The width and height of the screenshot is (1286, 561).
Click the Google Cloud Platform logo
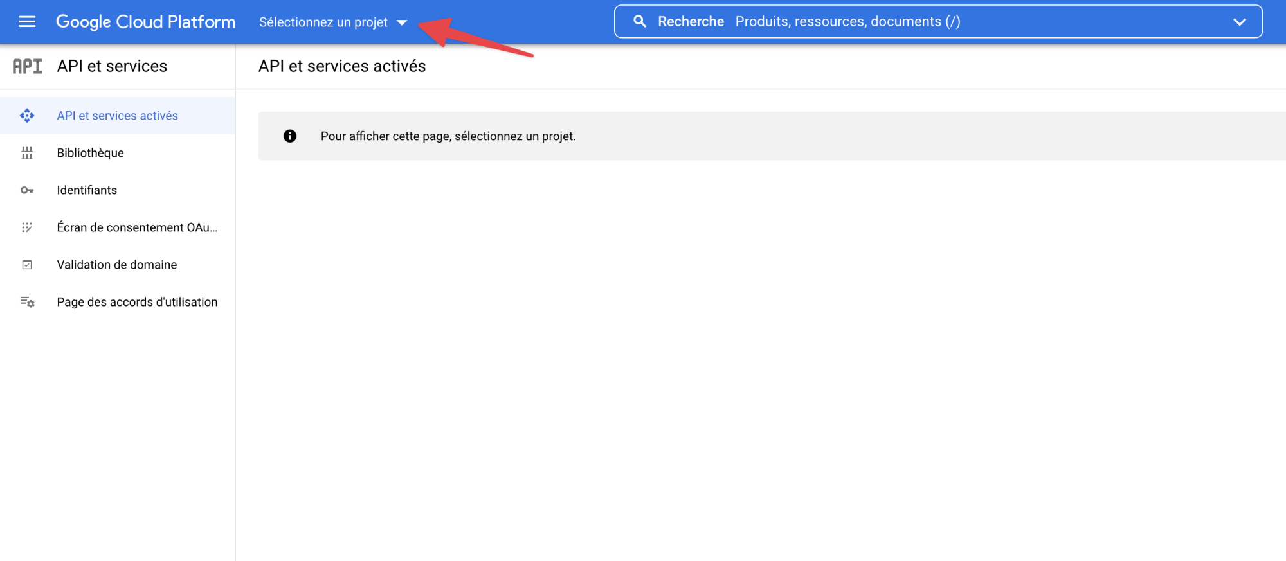[145, 22]
